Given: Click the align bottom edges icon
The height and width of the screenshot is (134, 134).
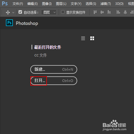Looking at the screenshot, I should point(109,12).
